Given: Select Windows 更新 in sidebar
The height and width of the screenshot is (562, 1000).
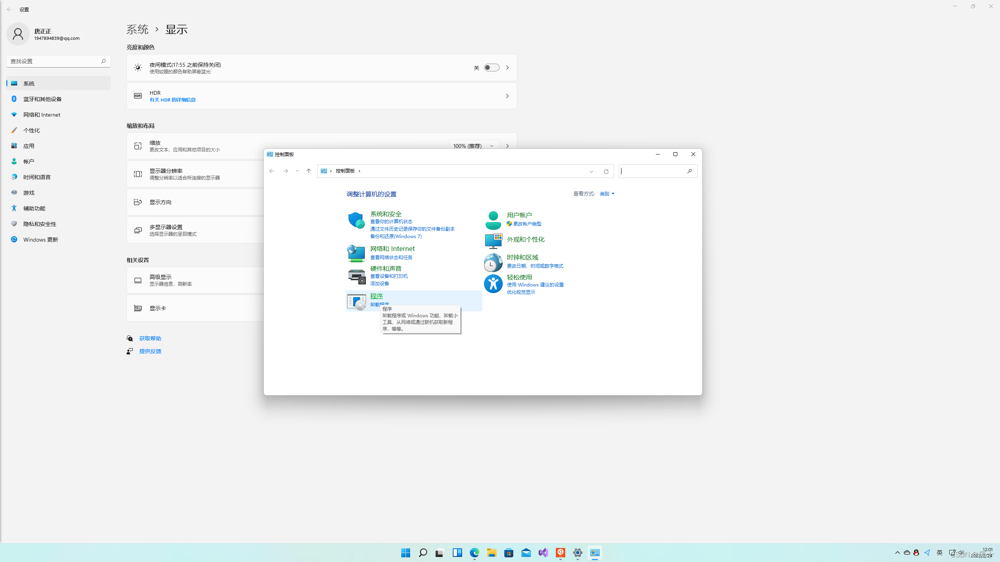Looking at the screenshot, I should click(59, 240).
